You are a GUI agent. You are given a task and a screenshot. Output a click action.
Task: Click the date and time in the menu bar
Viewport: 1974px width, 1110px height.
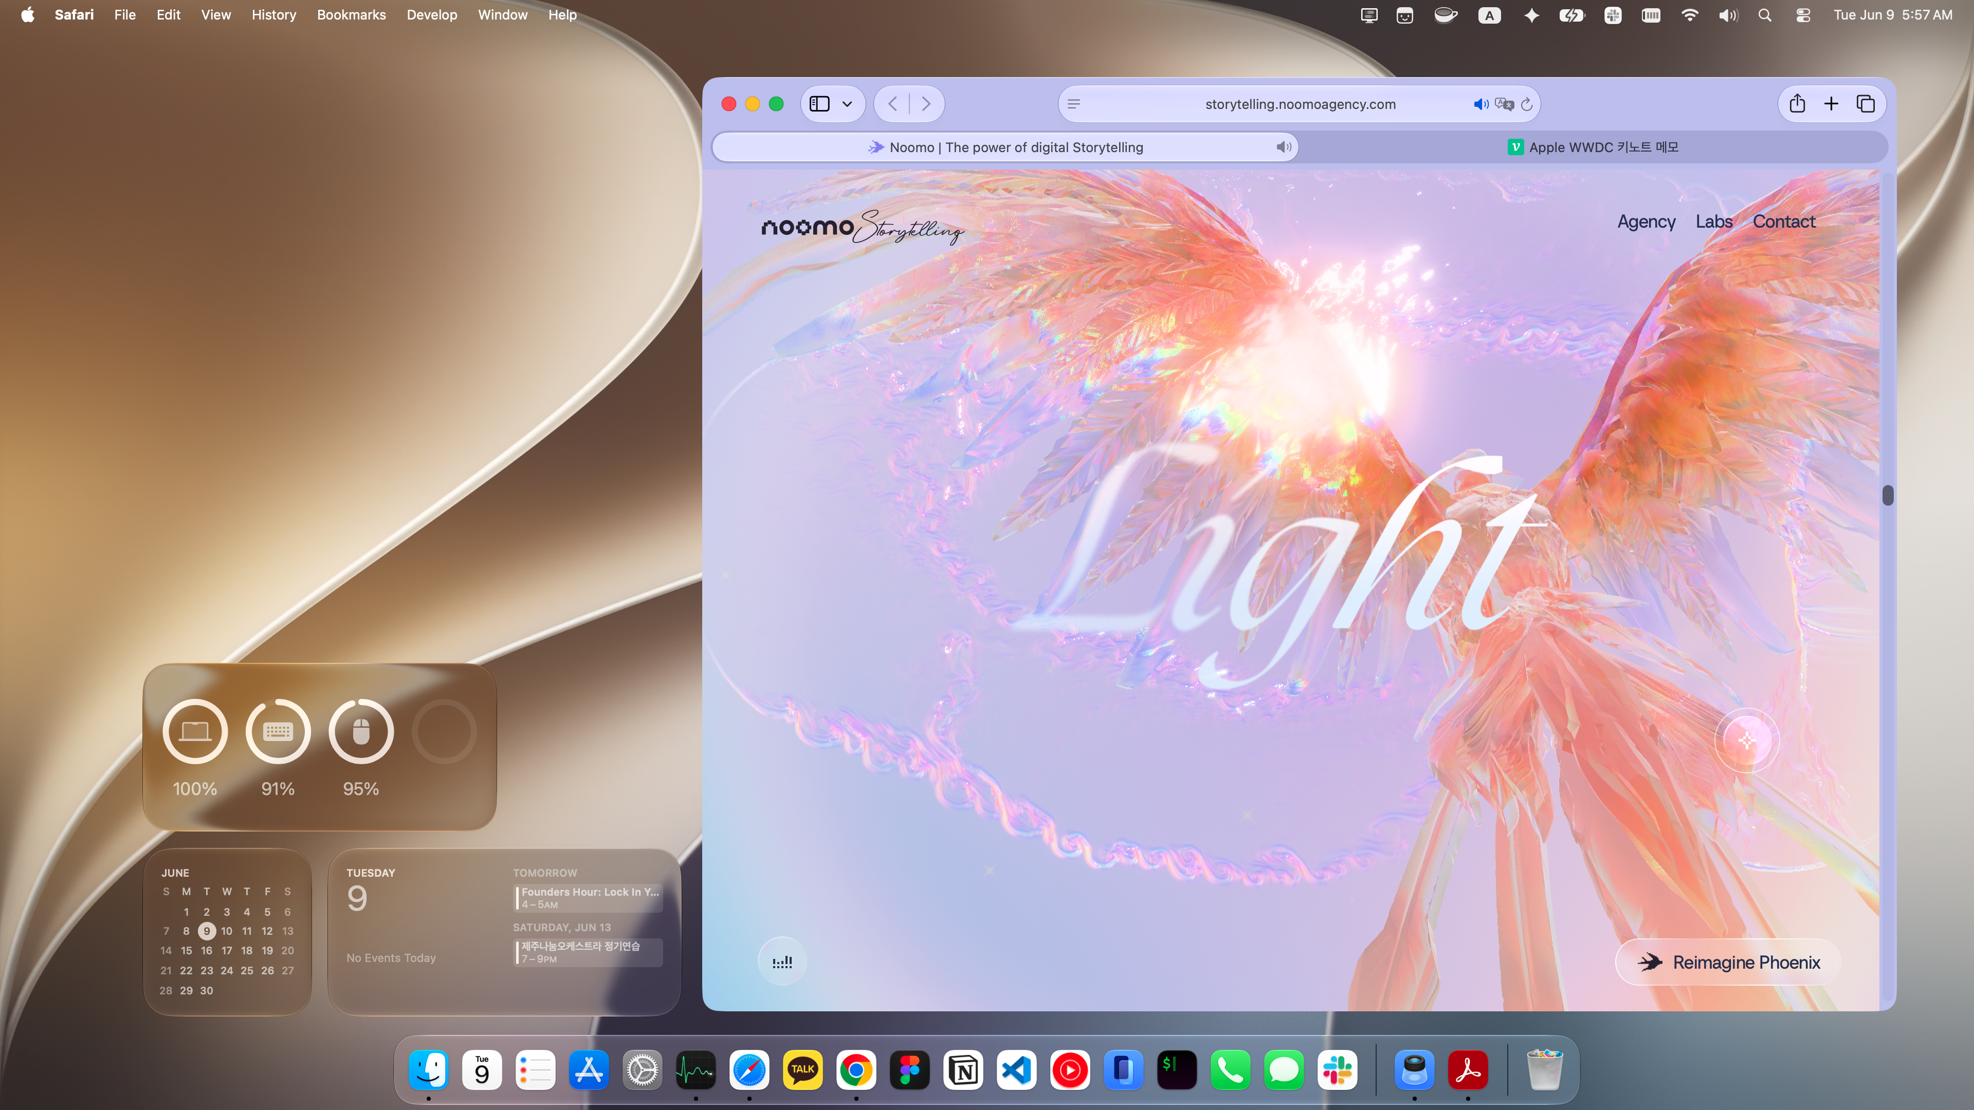1893,14
